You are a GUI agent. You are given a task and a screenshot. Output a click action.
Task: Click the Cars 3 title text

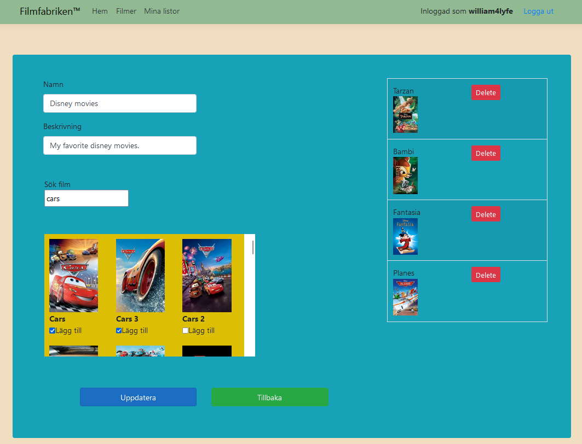127,319
